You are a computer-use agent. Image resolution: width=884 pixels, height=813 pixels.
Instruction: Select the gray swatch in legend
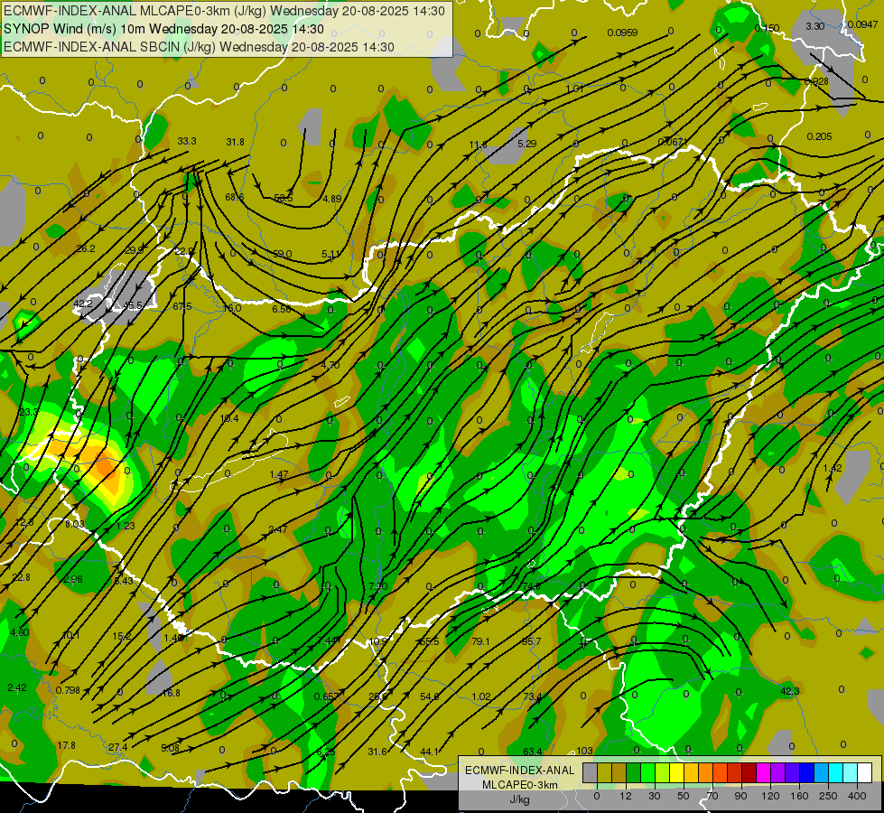(x=590, y=773)
